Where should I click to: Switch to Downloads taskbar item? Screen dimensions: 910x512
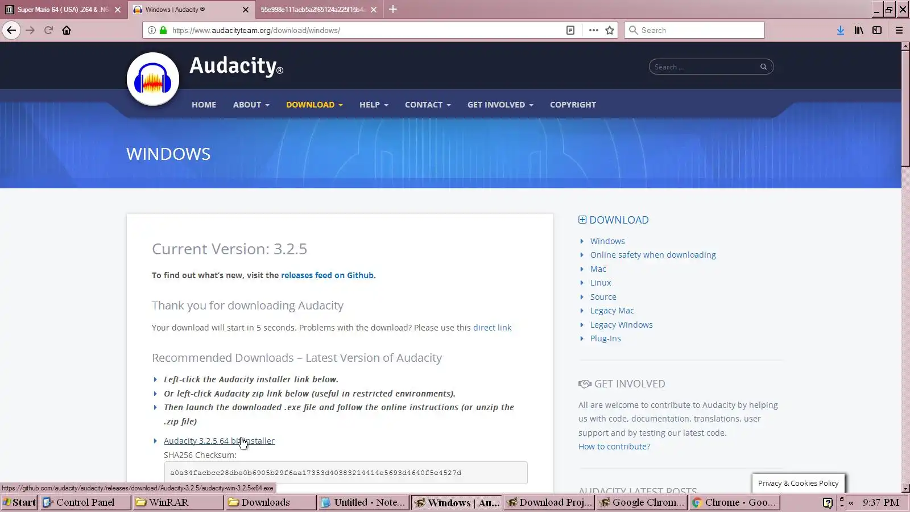pos(271,502)
